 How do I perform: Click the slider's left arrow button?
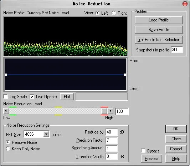click(x=6, y=111)
